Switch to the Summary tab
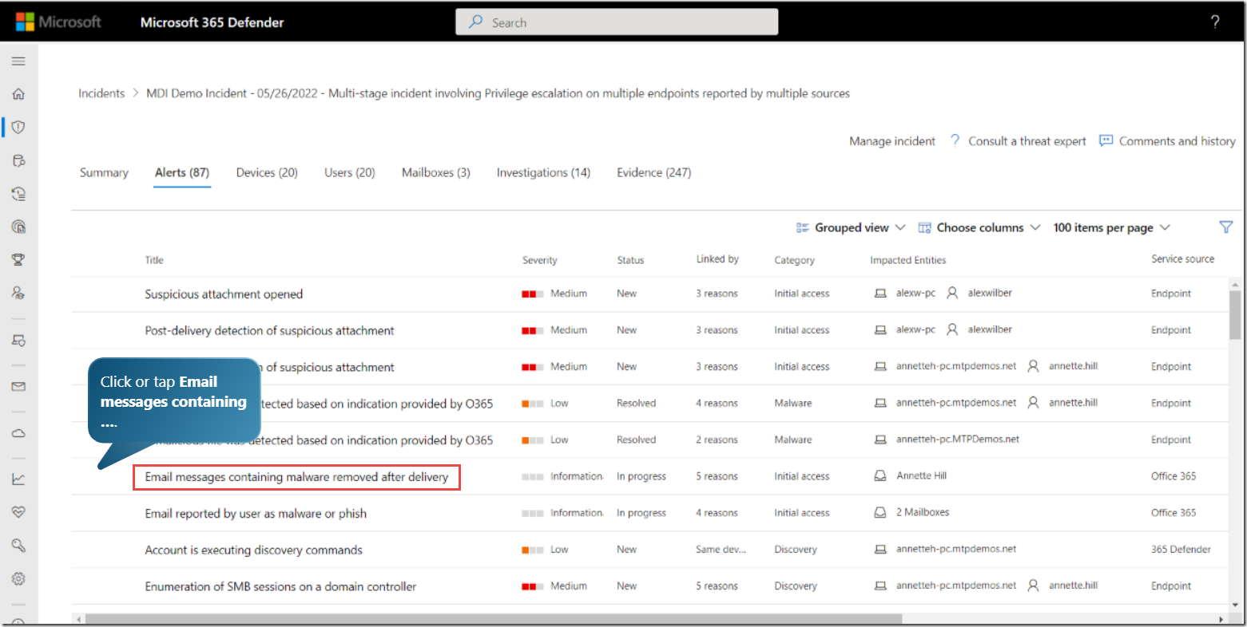The image size is (1247, 627). pyautogui.click(x=104, y=173)
